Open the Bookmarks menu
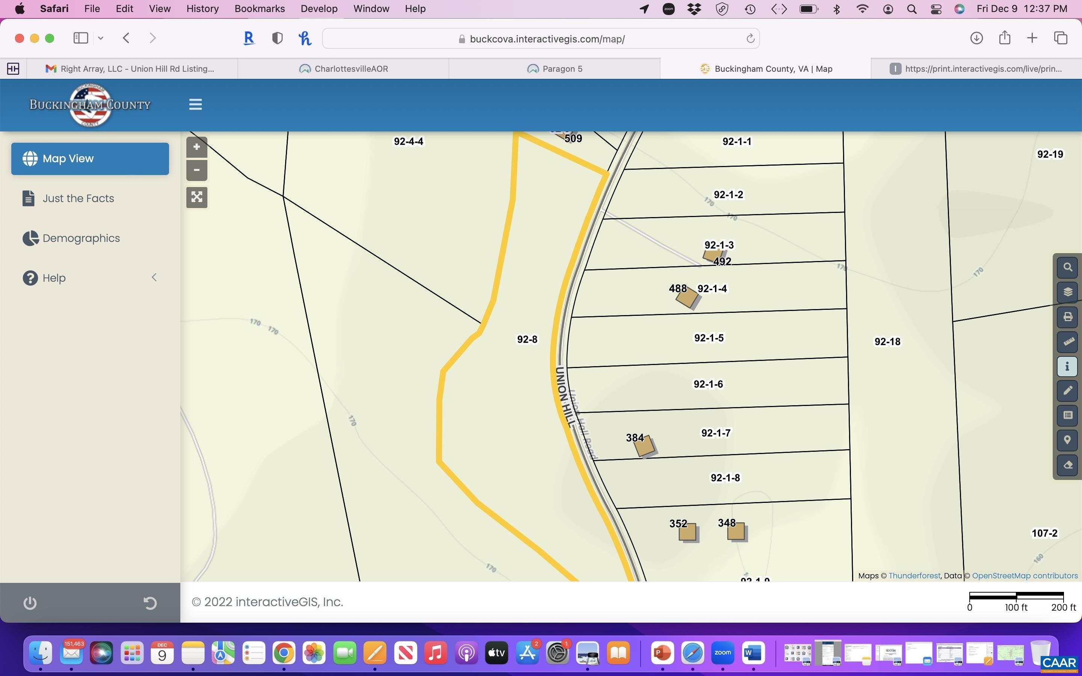 (259, 9)
